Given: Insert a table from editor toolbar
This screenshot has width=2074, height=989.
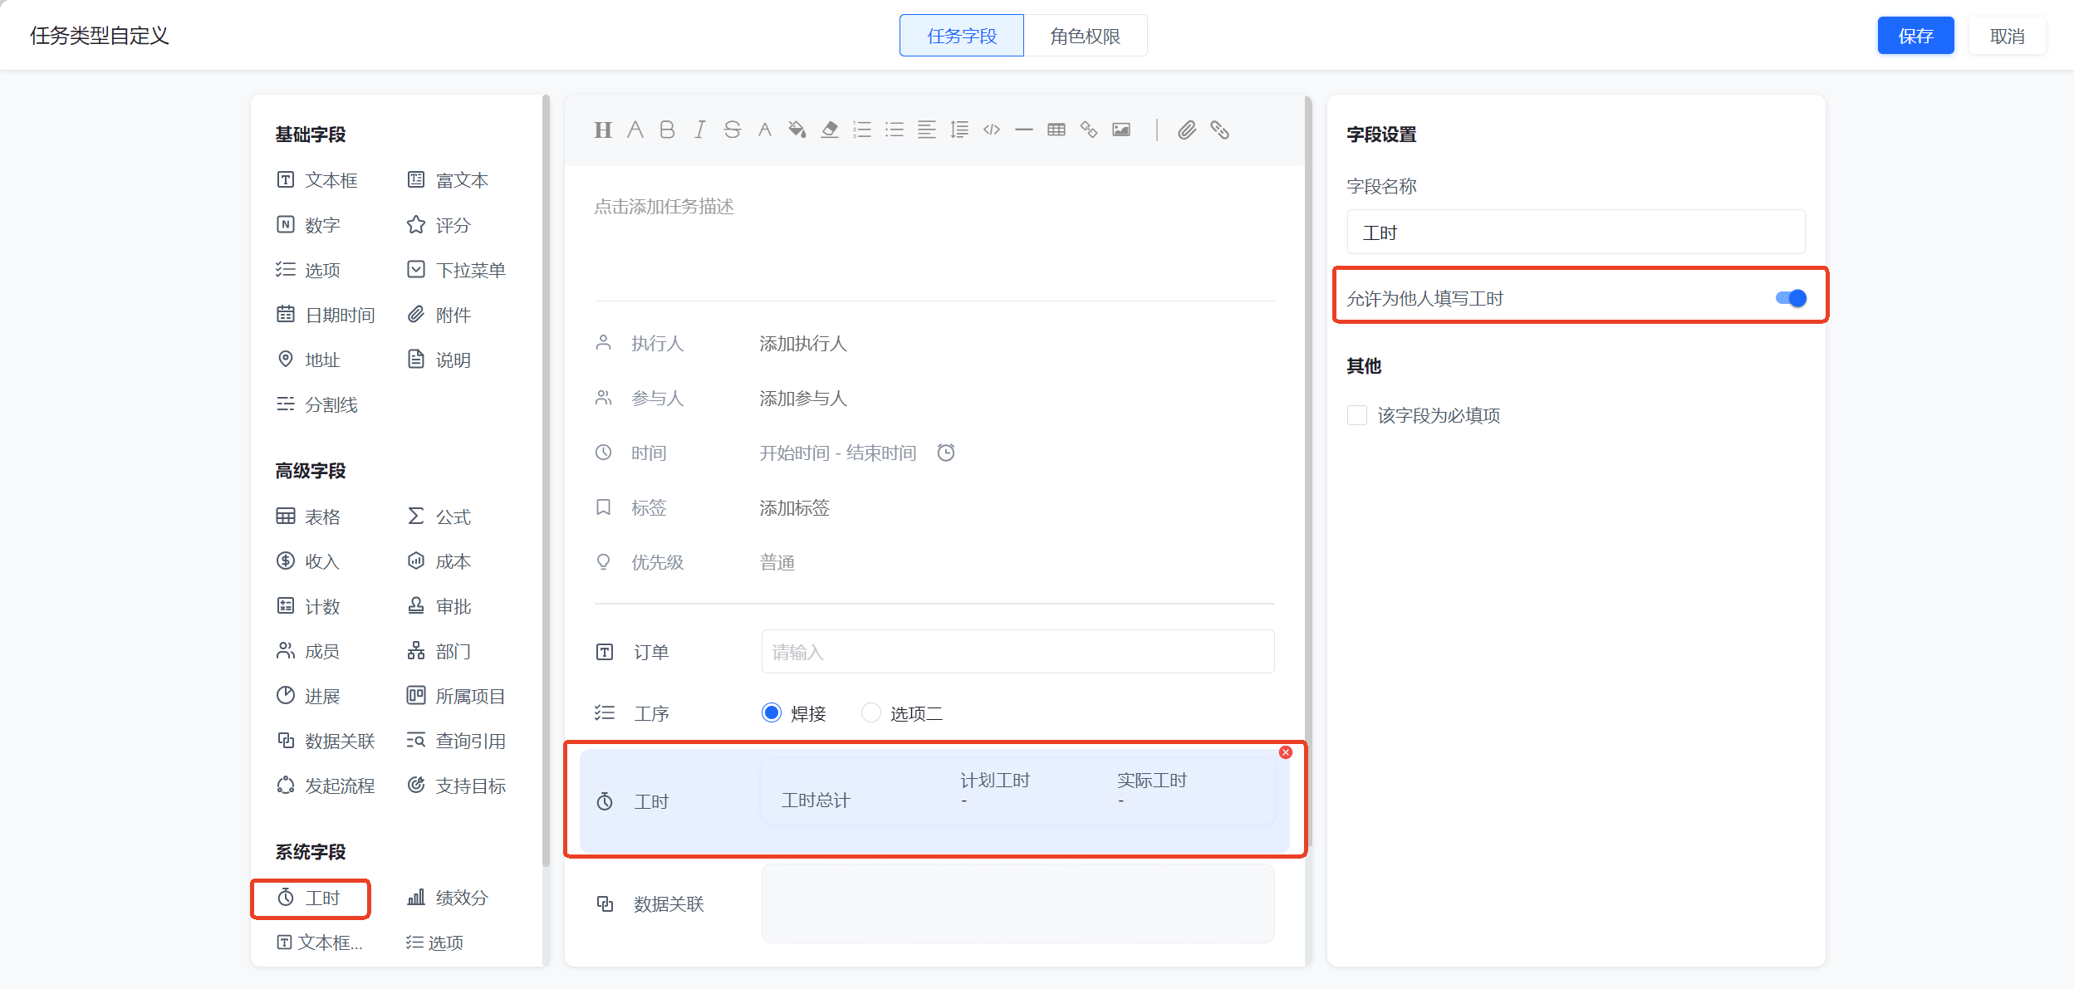Looking at the screenshot, I should pyautogui.click(x=1057, y=130).
